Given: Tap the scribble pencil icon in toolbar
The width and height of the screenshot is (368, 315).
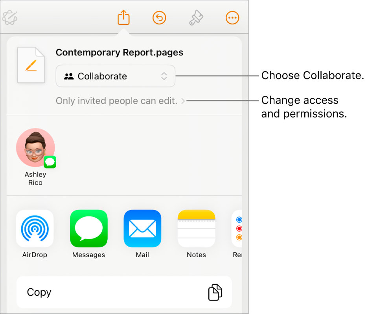Looking at the screenshot, I should click(10, 17).
